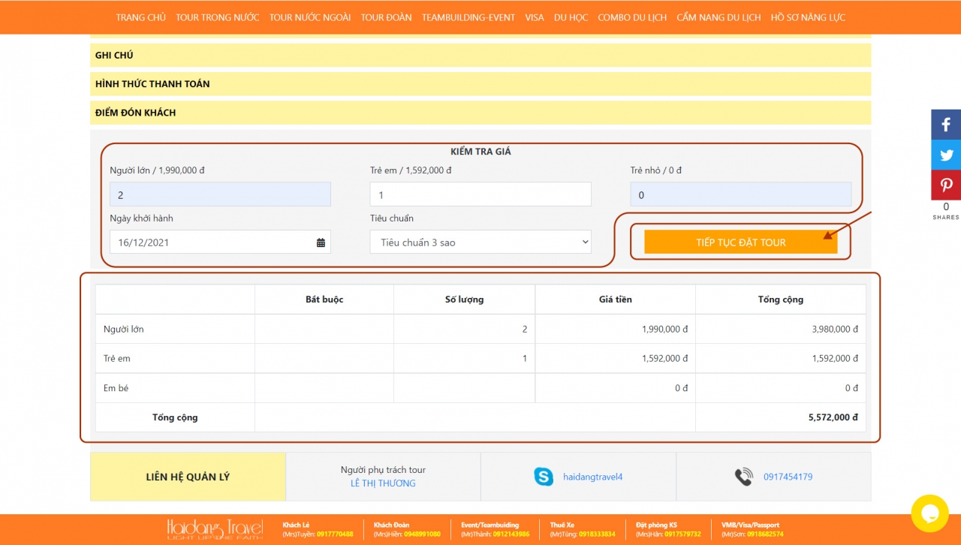Expand the ĐIỂM ĐÓN KHÁCH section

[x=480, y=113]
